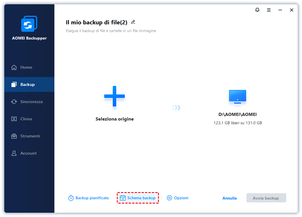This screenshot has height=217, width=302.
Task: Open the Account sidebar section
Action: tap(29, 153)
